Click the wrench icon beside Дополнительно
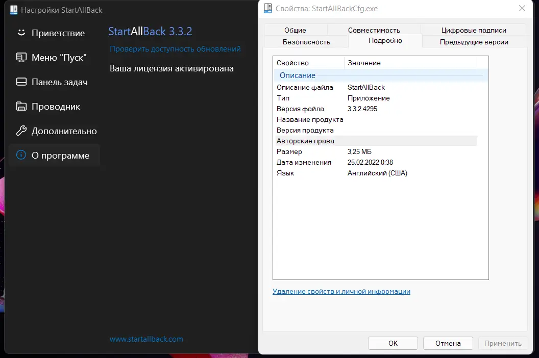 coord(21,131)
